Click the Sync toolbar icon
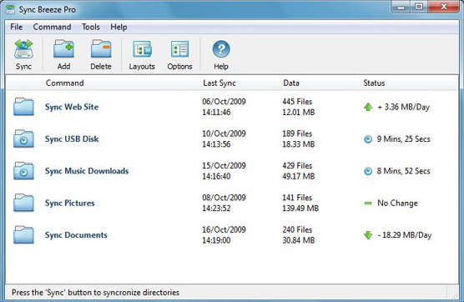This screenshot has height=302, width=464. tap(23, 49)
